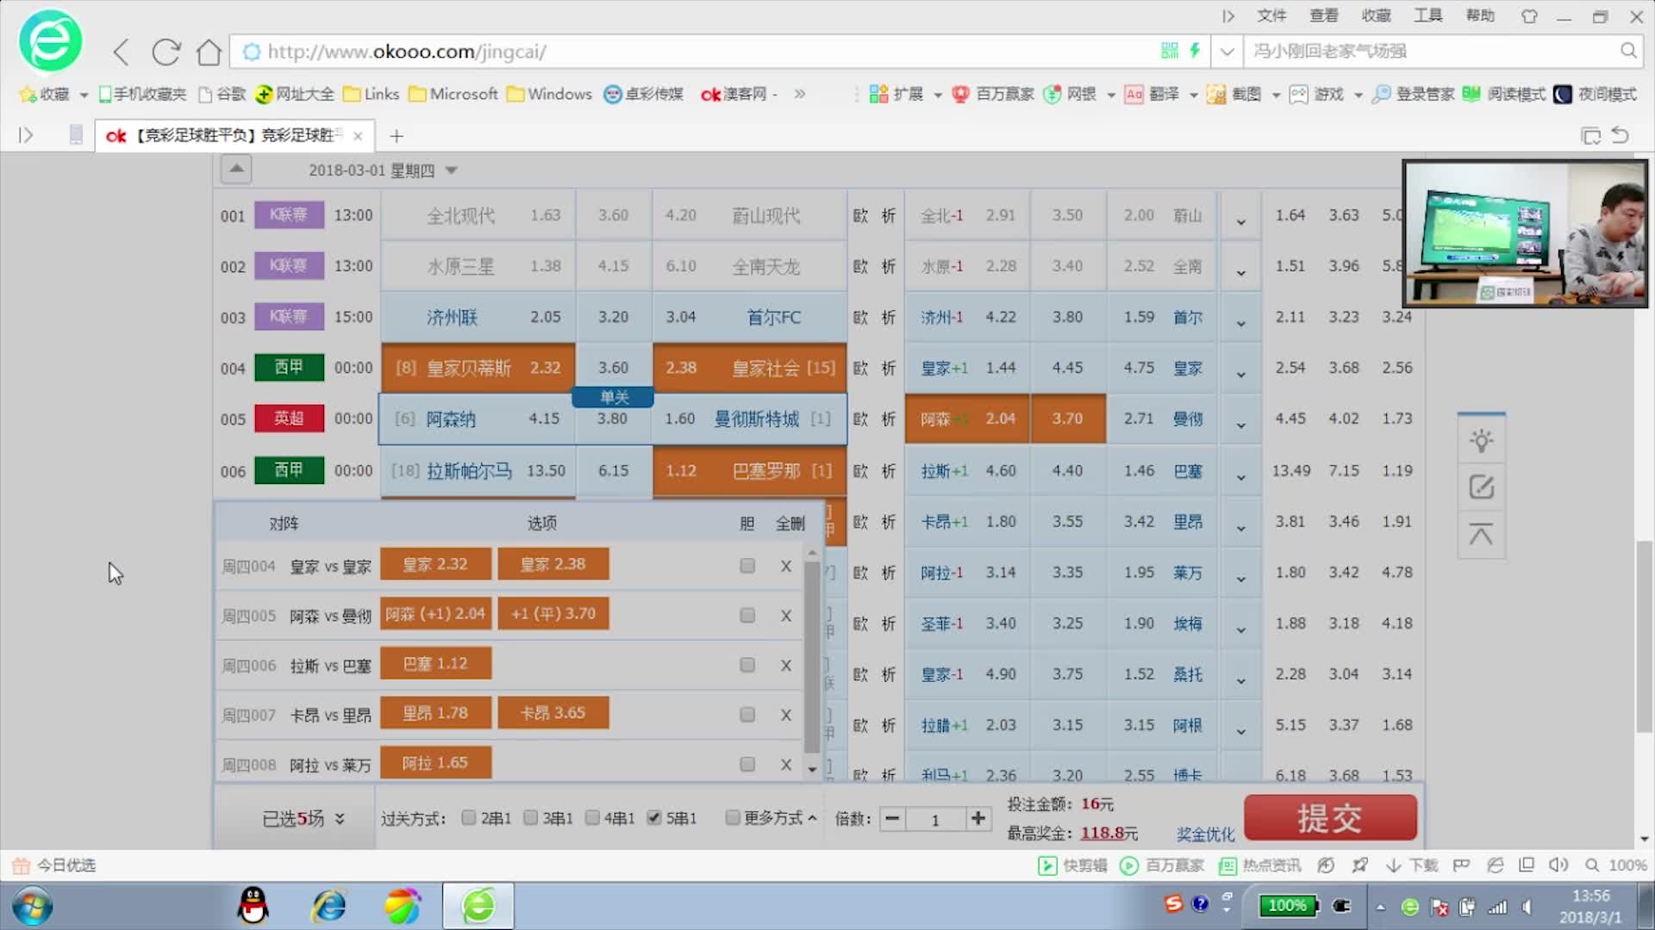Open the 查看 menu
1655x930 pixels.
coord(1324,15)
